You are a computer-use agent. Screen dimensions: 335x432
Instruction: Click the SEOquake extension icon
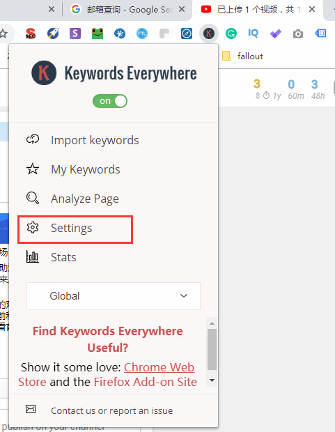coord(31,33)
